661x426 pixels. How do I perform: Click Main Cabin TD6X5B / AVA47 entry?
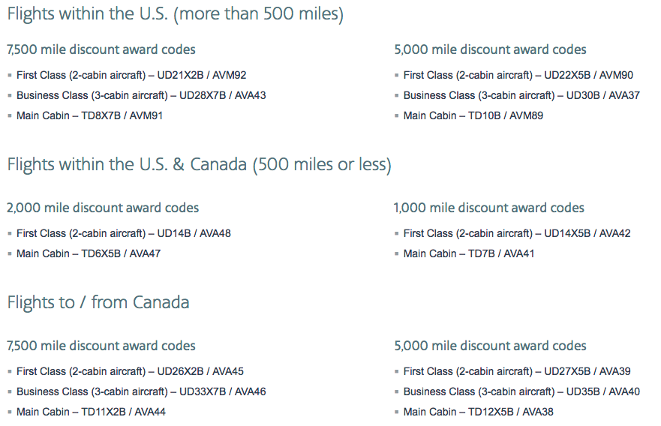coord(89,253)
